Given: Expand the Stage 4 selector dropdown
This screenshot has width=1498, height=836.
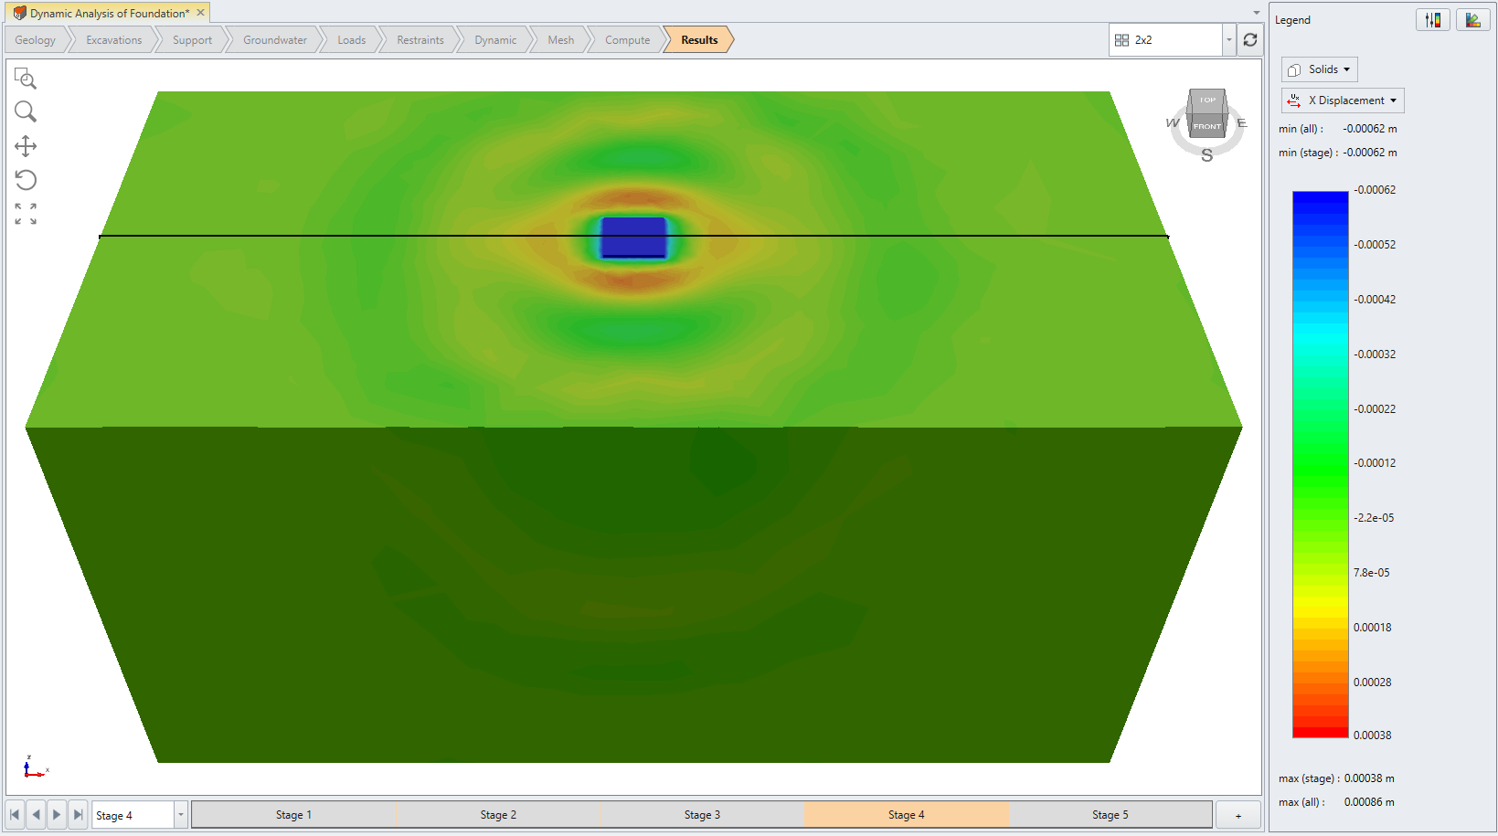Looking at the screenshot, I should click(x=181, y=815).
